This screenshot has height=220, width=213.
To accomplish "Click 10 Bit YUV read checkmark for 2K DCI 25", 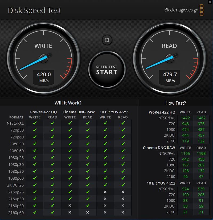I will pyautogui.click(x=123, y=185).
